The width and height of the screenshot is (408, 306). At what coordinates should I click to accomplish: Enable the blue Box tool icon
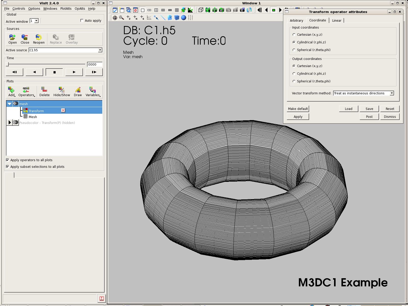(177, 18)
